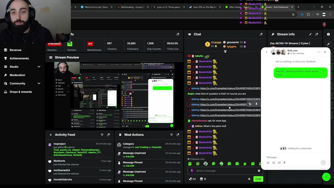Screen dimensions: 334x188
Task: Open the shop icon showing 0
Action: pyautogui.click(x=203, y=179)
